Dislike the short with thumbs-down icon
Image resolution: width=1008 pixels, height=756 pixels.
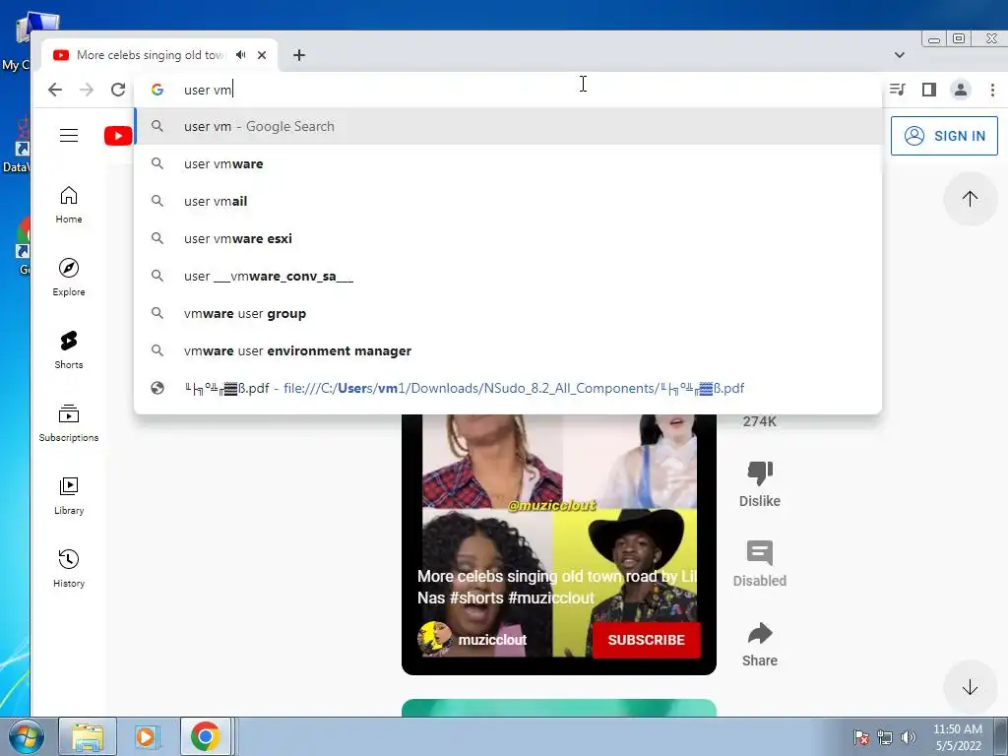tap(760, 473)
